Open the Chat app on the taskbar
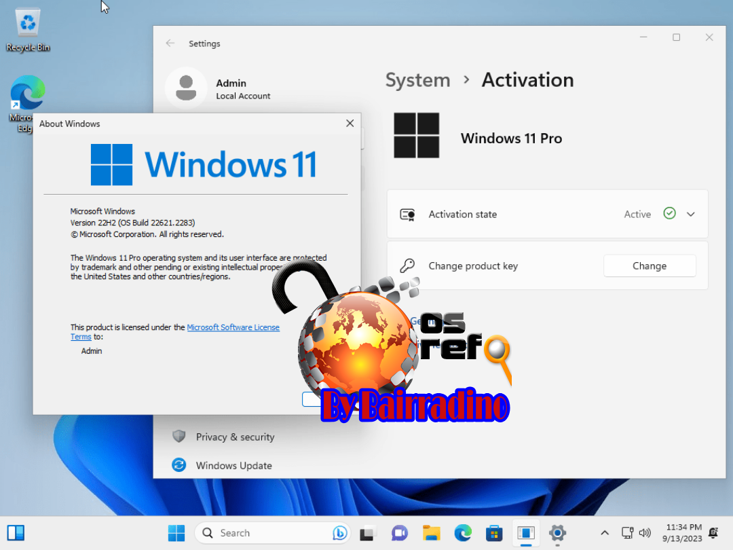 tap(400, 533)
